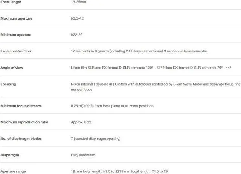Screen dimensions: 241x174
Task: Click the Maximum aperture label
Action: (x=16, y=18)
